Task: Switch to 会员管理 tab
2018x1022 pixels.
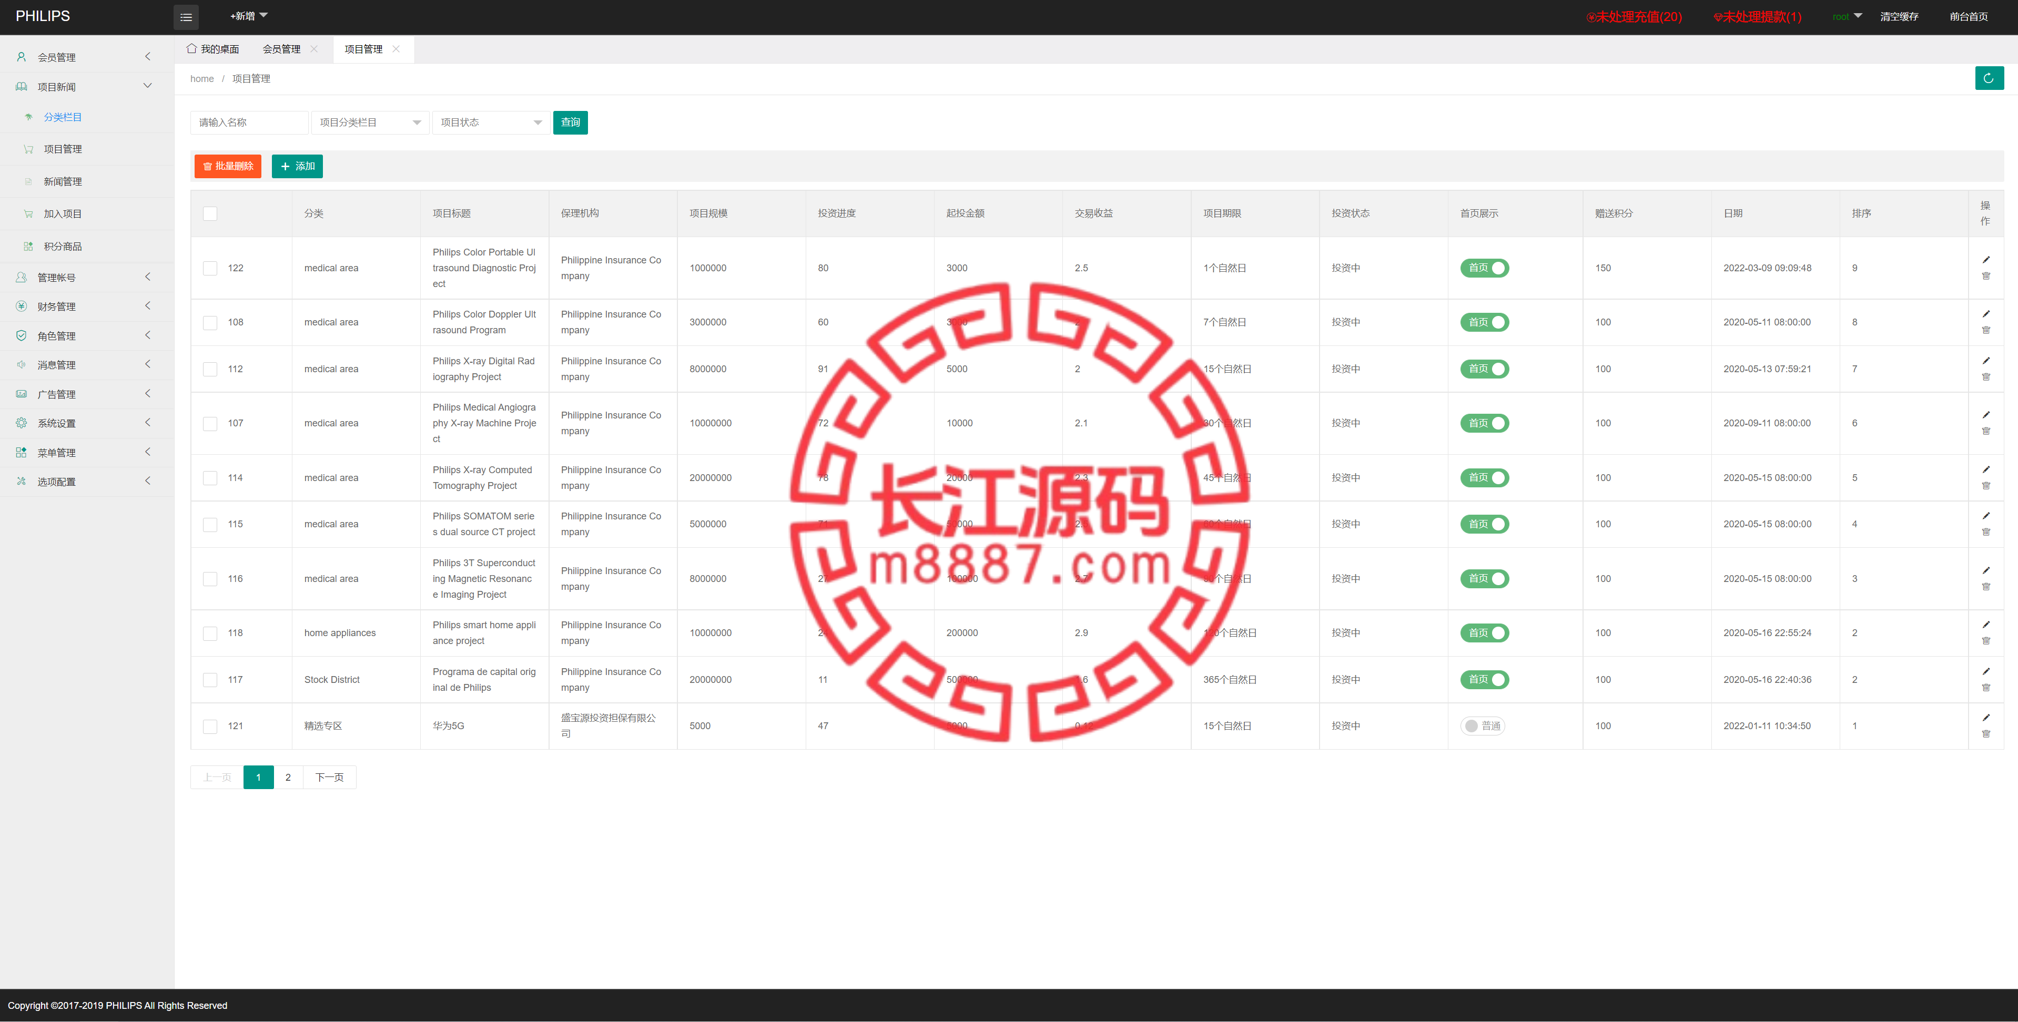Action: [x=281, y=48]
